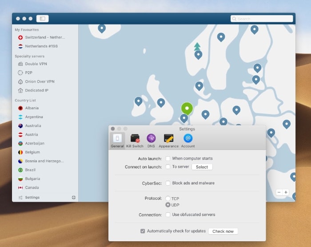Click the Brazil flag icon
Viewport: 311px width, 247px height.
[x=20, y=170]
